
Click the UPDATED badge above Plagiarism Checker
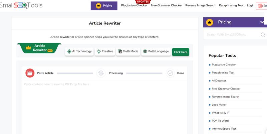click(143, 2)
